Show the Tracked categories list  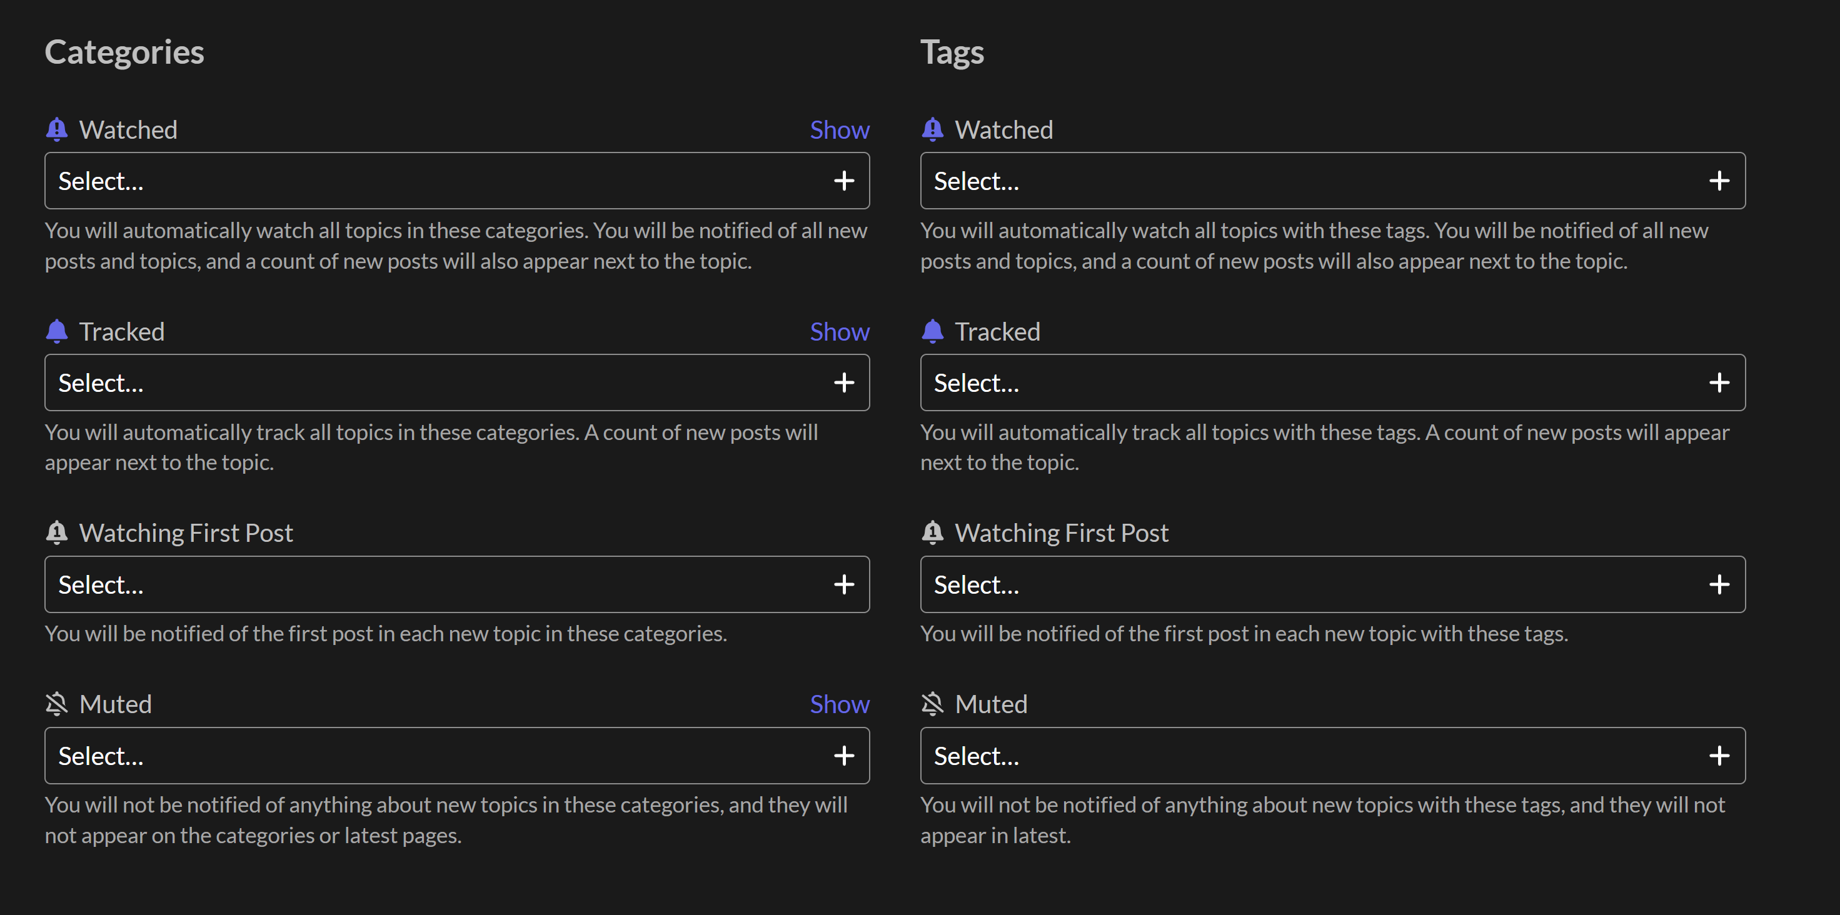point(839,331)
